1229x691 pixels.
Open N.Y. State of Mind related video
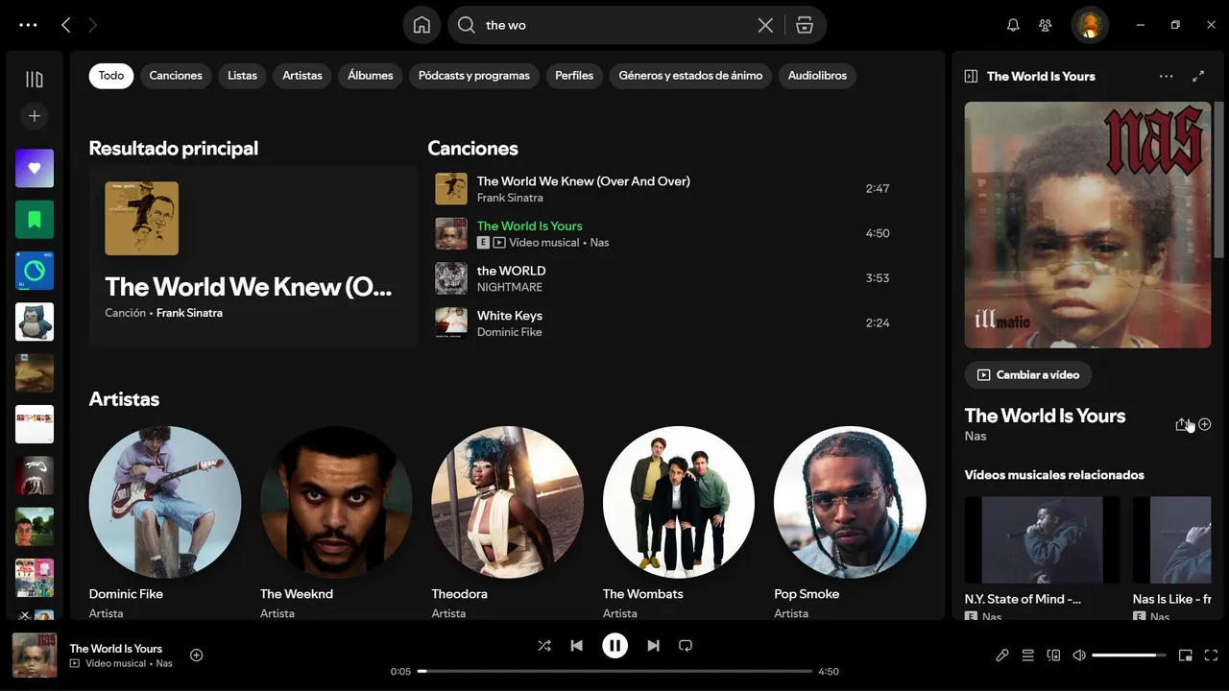[x=1042, y=557]
